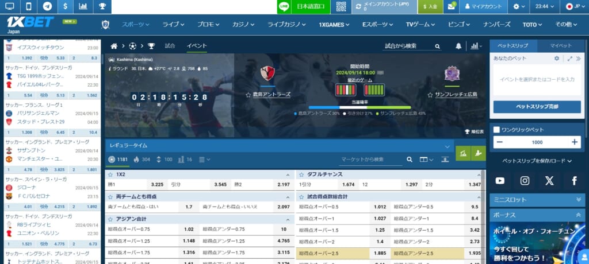This screenshot has height=264, width=589.
Task: Open the ライブ menu
Action: [173, 24]
